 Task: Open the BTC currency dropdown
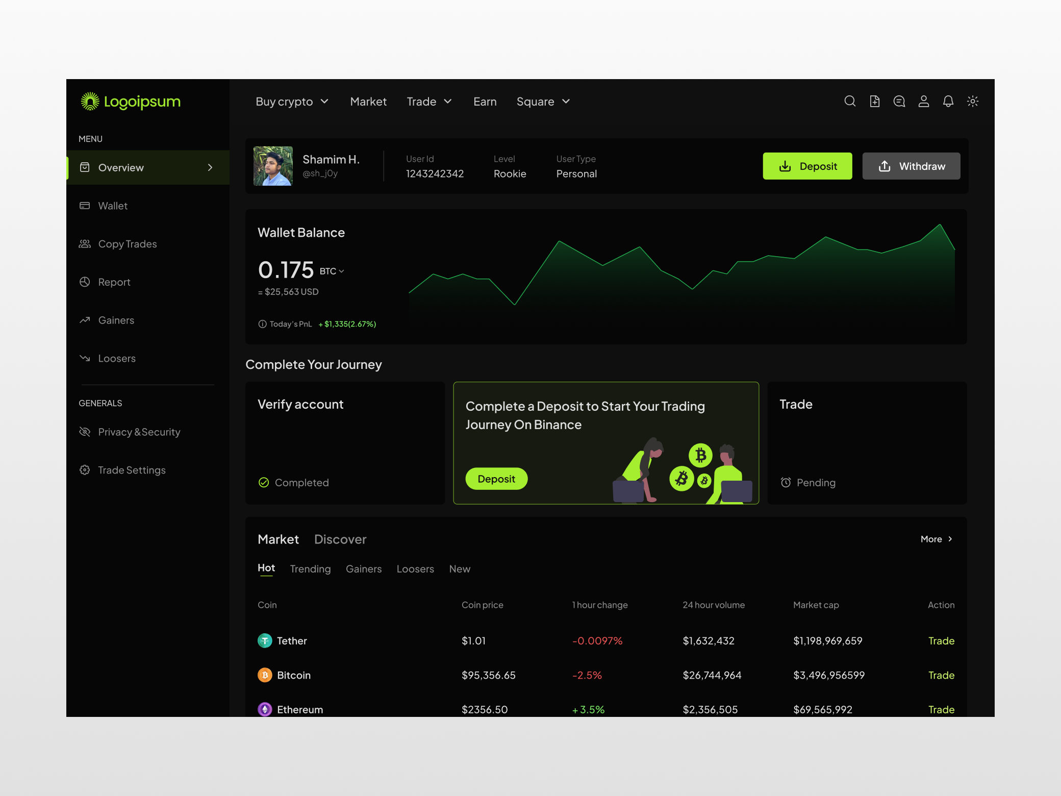[x=332, y=271]
